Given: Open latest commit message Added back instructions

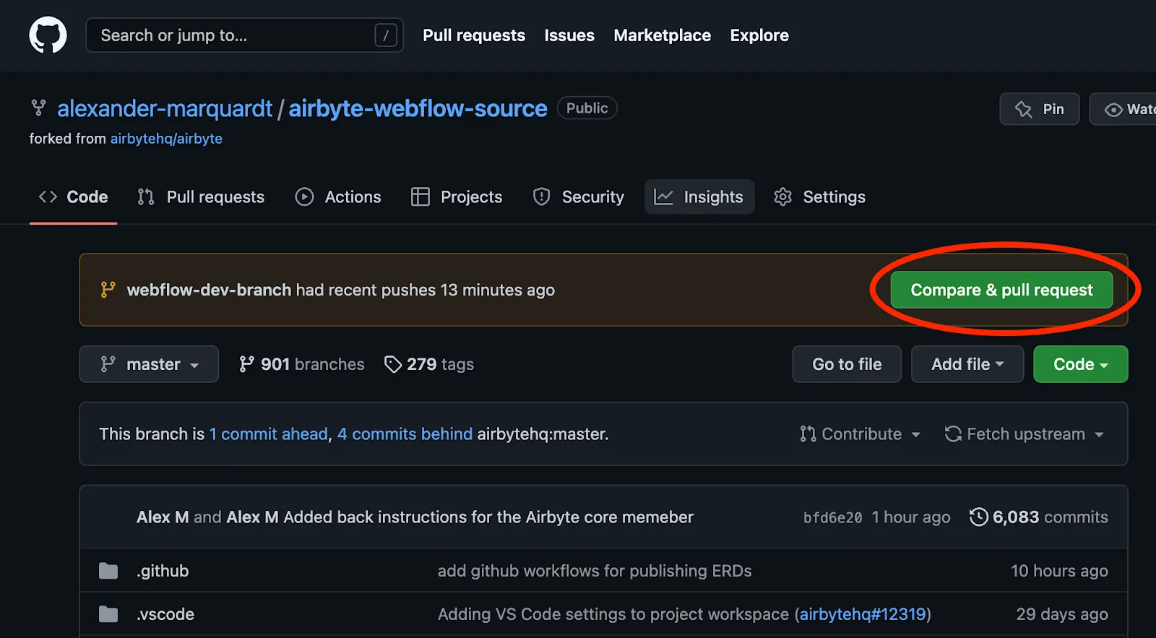Looking at the screenshot, I should [488, 517].
